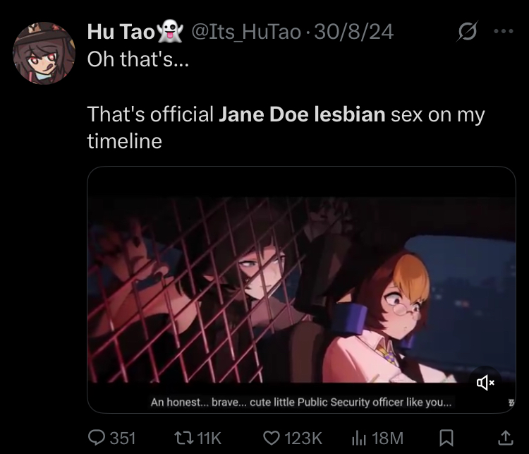The width and height of the screenshot is (529, 454).
Task: Open Hu Tao's profile avatar
Action: (44, 53)
